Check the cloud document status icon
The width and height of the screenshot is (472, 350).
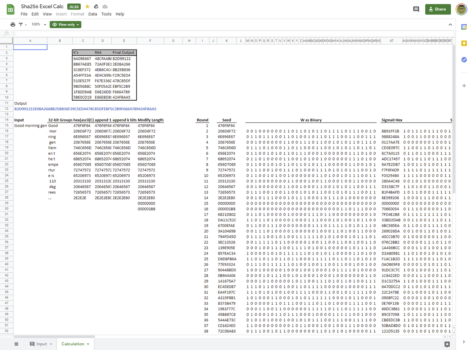click(105, 7)
